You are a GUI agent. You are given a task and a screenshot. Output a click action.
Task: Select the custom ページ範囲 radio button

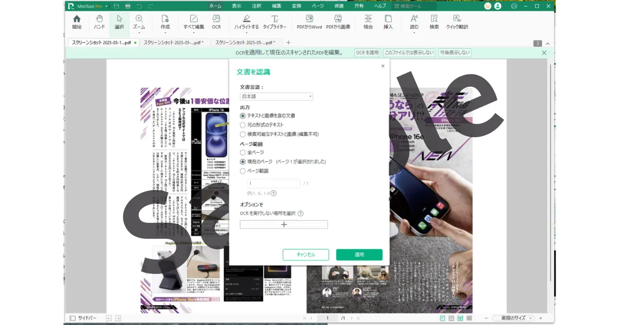243,171
